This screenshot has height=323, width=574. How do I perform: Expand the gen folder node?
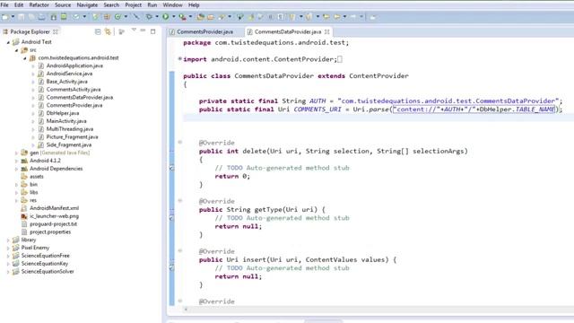click(16, 153)
